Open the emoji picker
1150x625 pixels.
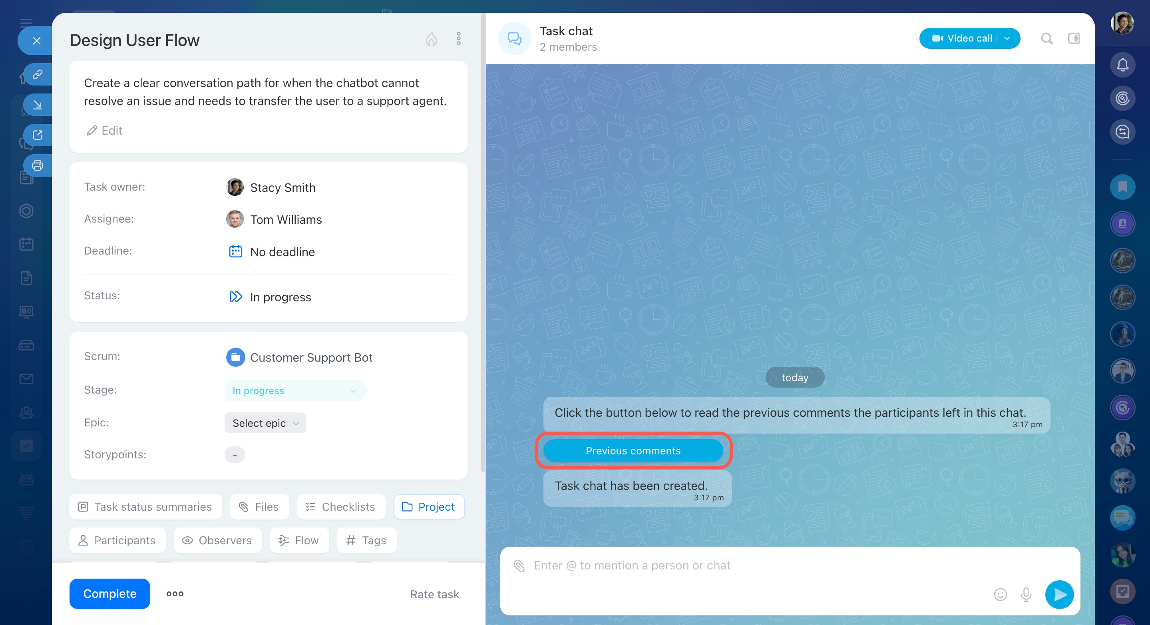(x=1000, y=594)
